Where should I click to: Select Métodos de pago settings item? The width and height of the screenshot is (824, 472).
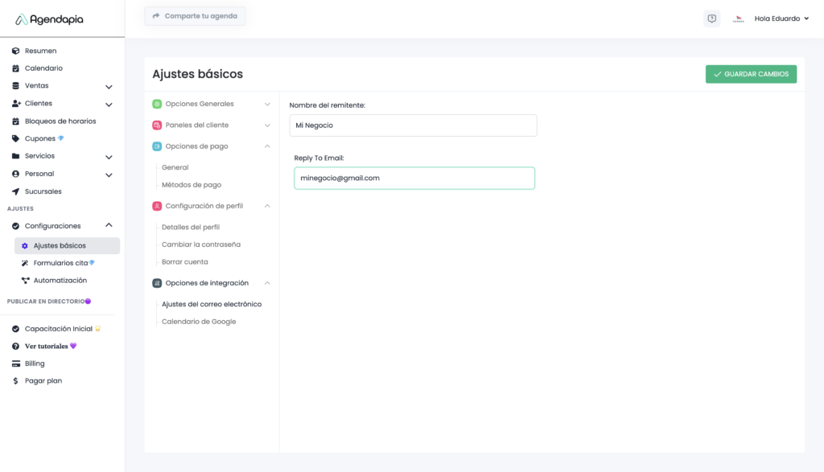point(192,185)
